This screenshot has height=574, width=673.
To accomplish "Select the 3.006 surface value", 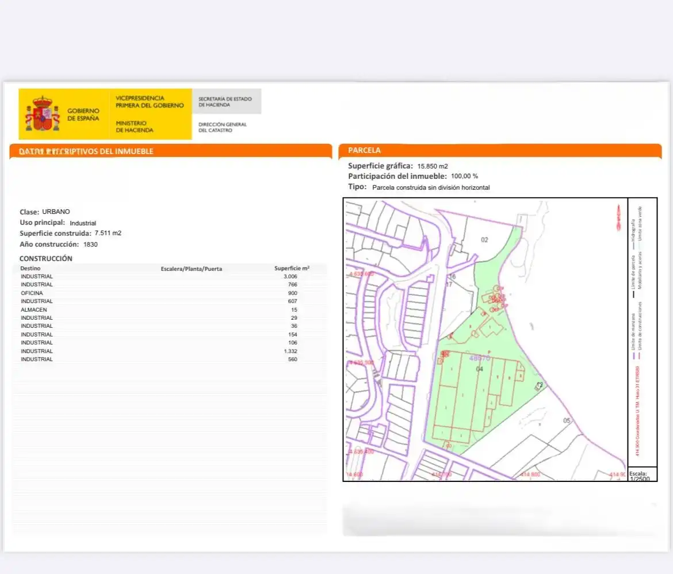I will tap(290, 277).
